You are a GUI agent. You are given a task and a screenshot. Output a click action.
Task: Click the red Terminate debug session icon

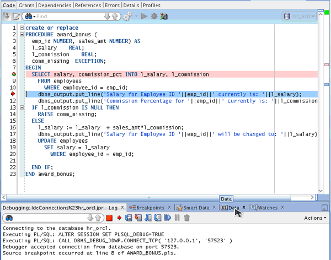tap(110, 218)
